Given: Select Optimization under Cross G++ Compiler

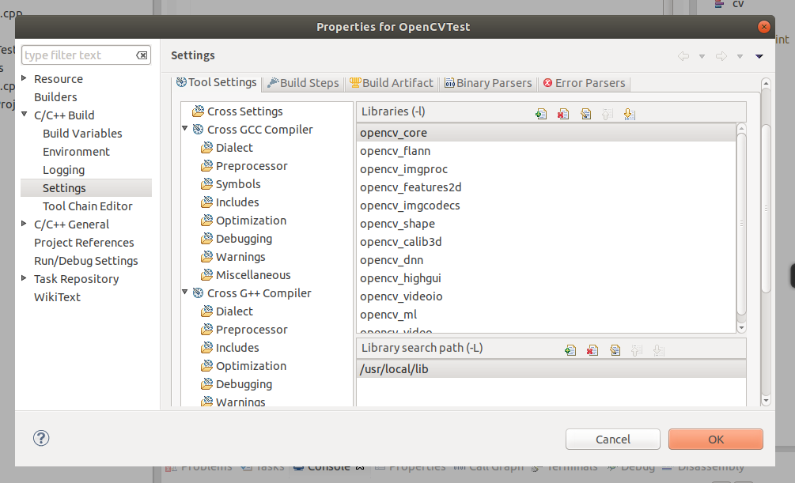Looking at the screenshot, I should point(251,367).
